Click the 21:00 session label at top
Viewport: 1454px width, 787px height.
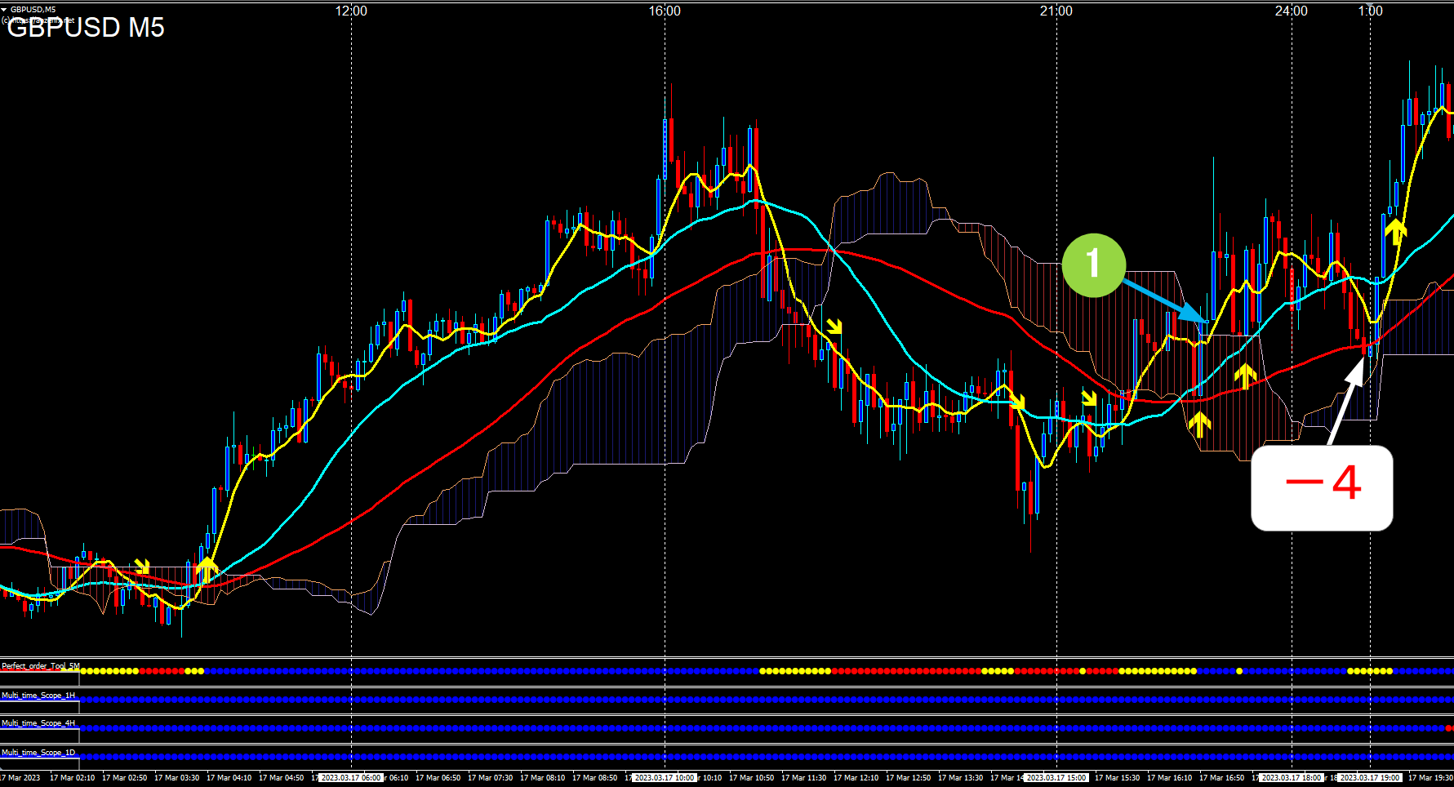(1056, 11)
